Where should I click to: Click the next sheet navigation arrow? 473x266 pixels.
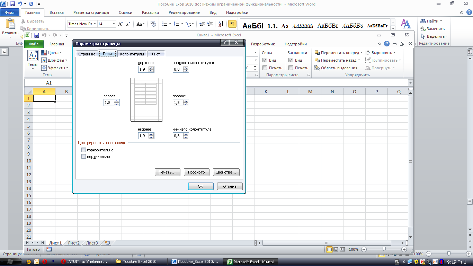(38, 243)
